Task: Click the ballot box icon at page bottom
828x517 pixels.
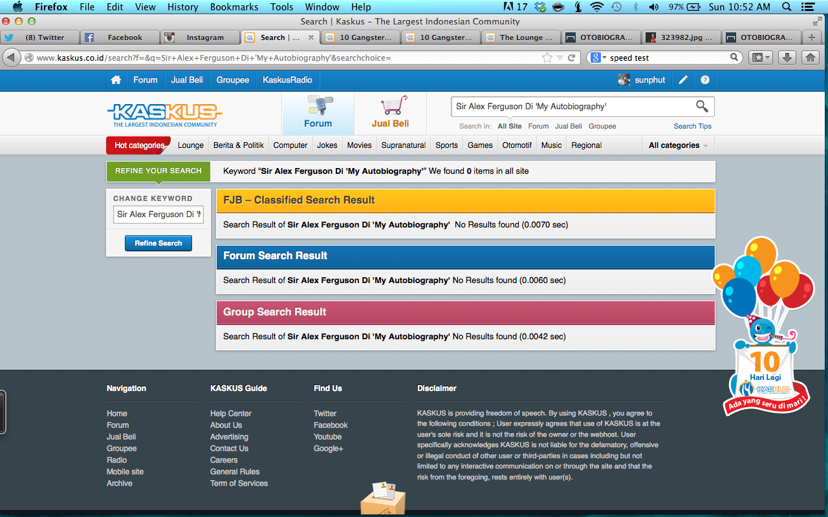Action: point(383,498)
